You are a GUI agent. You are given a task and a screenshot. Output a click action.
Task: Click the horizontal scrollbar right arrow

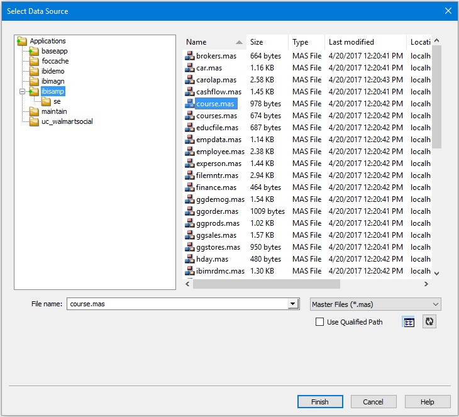point(426,284)
